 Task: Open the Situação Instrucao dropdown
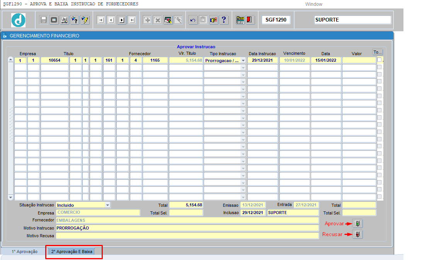pyautogui.click(x=107, y=205)
